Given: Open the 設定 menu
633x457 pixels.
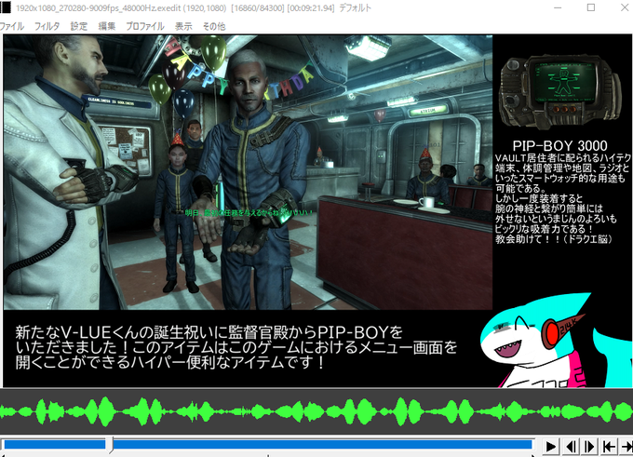Looking at the screenshot, I should click(79, 26).
